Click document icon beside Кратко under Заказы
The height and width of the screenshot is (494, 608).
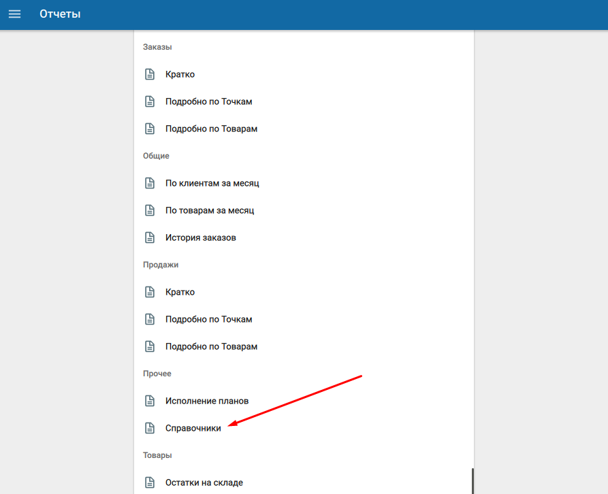pos(150,74)
